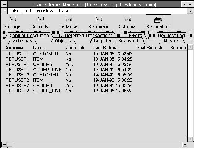The height and width of the screenshot is (150, 197).
Task: Select the REPUSER2 ITEM snapshot row
Action: [69, 80]
